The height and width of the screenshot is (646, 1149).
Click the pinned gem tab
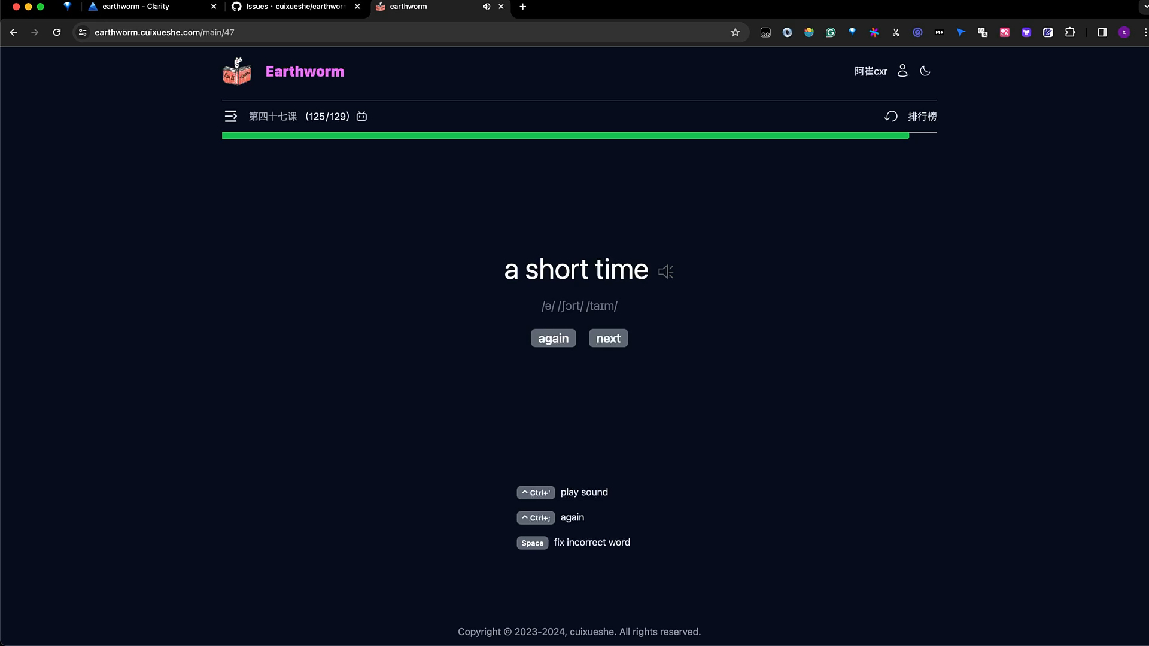point(67,7)
